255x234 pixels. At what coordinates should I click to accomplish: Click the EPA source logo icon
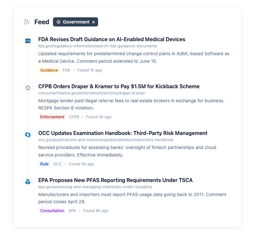tap(28, 181)
